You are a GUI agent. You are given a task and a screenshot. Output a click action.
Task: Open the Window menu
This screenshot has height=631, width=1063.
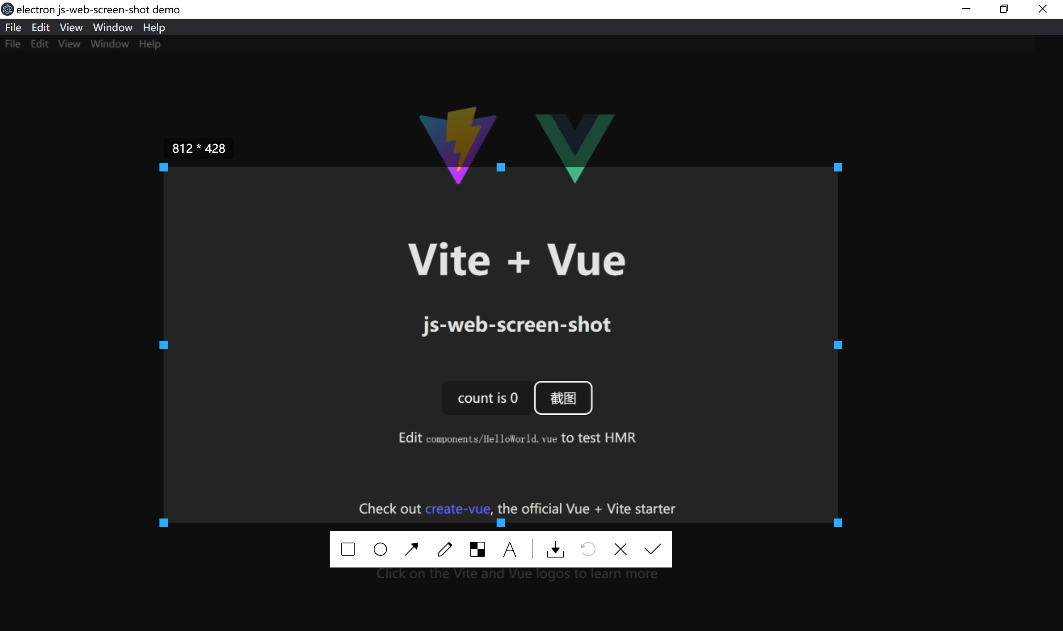pyautogui.click(x=112, y=27)
